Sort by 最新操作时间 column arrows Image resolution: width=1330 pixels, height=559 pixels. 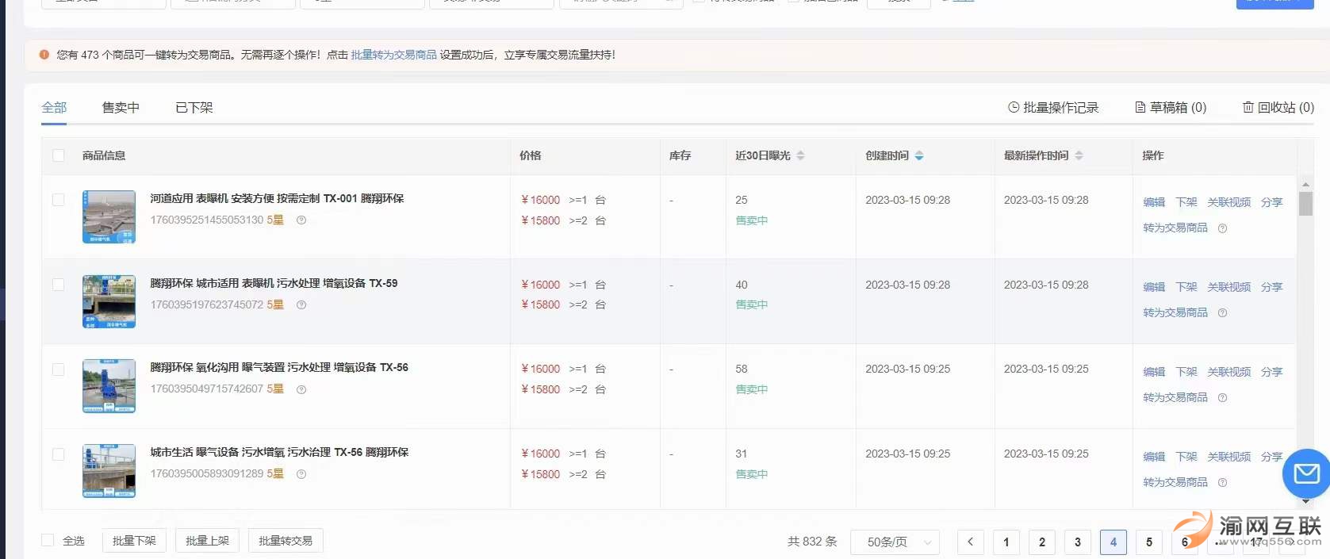coord(1079,155)
